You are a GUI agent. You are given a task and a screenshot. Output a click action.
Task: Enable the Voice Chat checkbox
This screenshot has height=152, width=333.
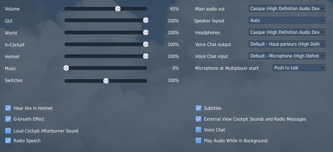[x=198, y=130]
